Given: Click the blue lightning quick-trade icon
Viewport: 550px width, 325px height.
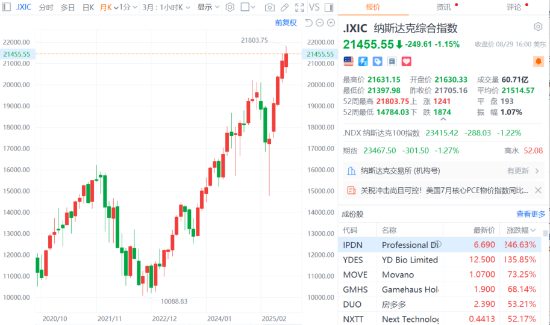Looking at the screenshot, I should click(363, 62).
